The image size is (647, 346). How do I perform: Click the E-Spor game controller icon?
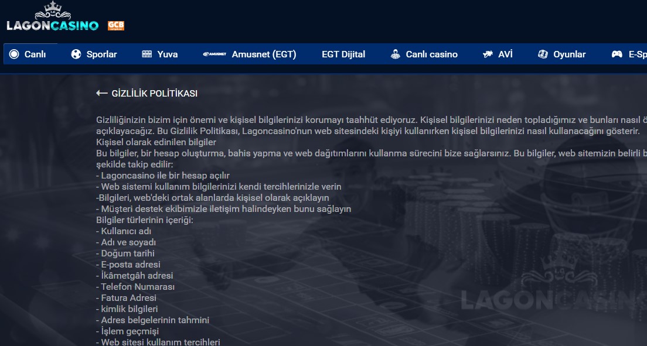point(616,54)
